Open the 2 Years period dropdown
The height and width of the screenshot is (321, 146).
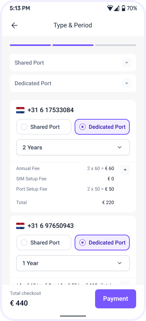(x=73, y=147)
